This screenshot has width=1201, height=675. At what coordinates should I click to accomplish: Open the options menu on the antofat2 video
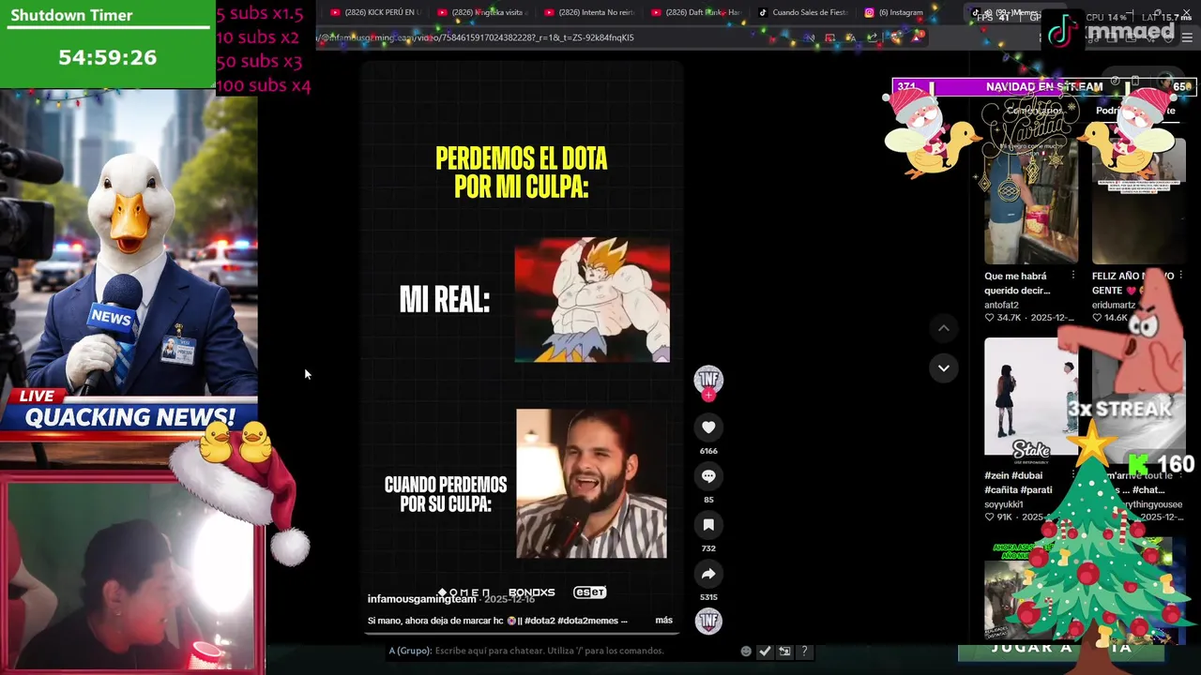click(1072, 276)
